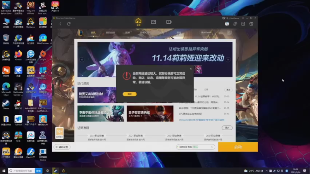Click the blue 搜索 button in the taskbar
The width and height of the screenshot is (310, 174).
click(38, 171)
